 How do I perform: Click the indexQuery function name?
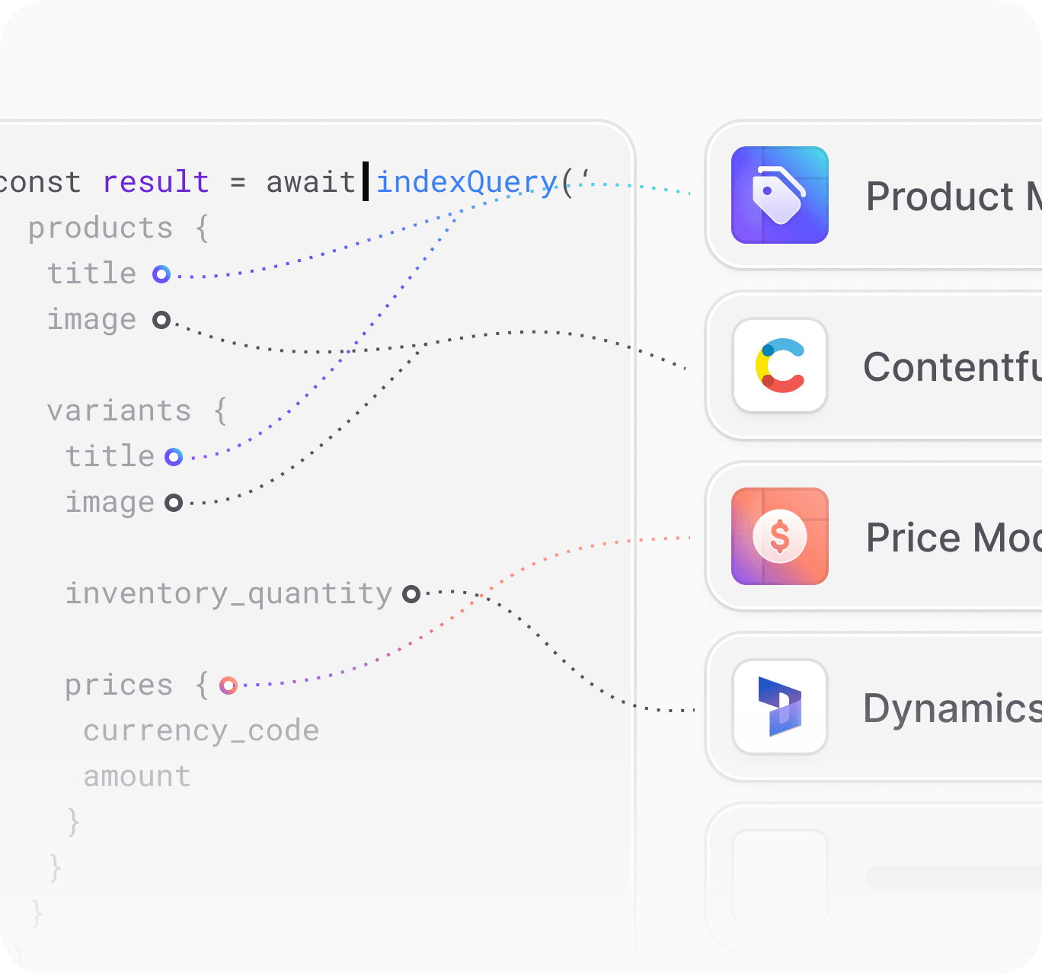[x=467, y=183]
